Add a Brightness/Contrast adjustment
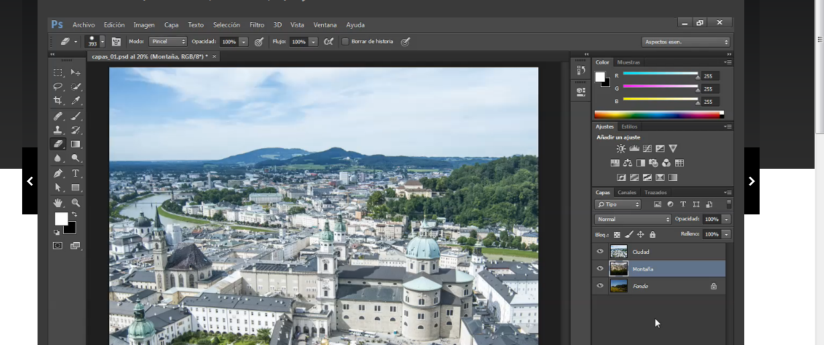Viewport: 824px width, 345px height. pyautogui.click(x=621, y=149)
